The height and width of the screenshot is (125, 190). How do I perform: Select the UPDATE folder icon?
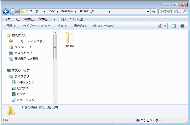70,38
